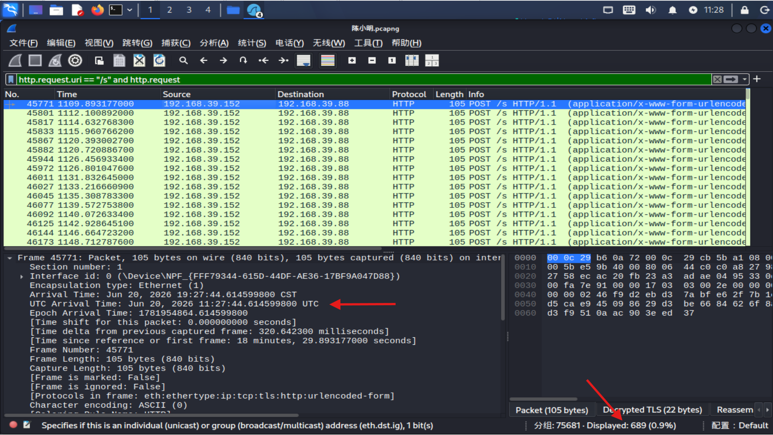Select packet number 45801 row
The height and width of the screenshot is (435, 773).
[x=374, y=113]
